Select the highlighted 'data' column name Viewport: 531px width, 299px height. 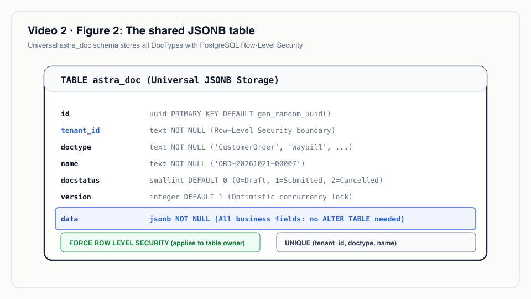pyautogui.click(x=70, y=219)
